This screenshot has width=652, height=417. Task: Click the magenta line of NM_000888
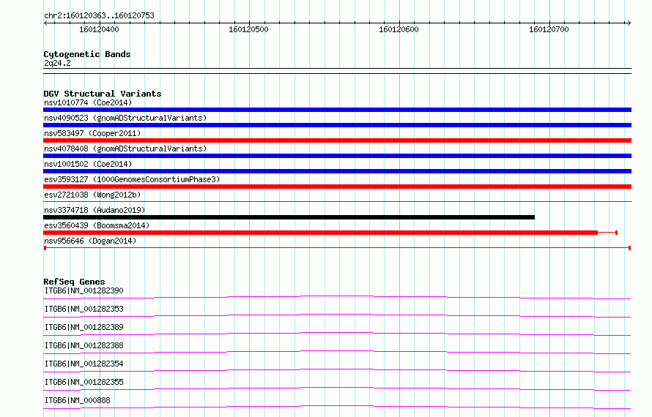(x=337, y=407)
